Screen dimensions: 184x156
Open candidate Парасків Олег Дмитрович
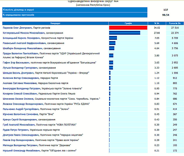pos(26,28)
